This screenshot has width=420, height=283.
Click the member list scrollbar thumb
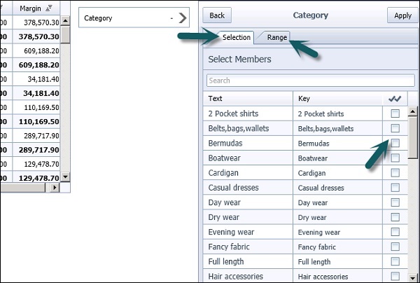point(412,137)
